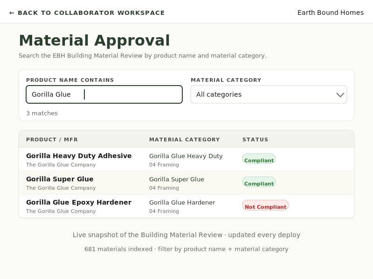Click the Material Category field label
373x279 pixels.
226,80
